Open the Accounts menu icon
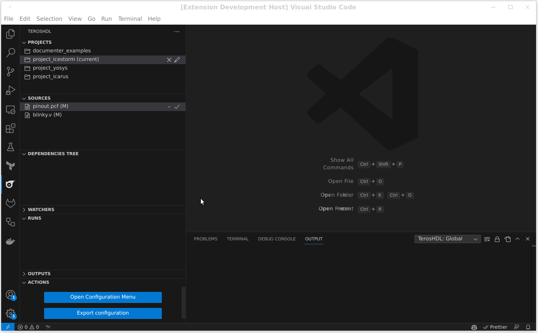This screenshot has height=333, width=538. pos(11,295)
